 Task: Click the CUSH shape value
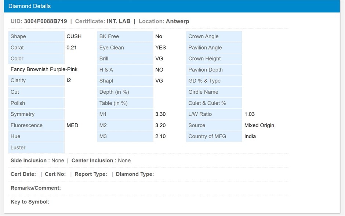pos(74,36)
